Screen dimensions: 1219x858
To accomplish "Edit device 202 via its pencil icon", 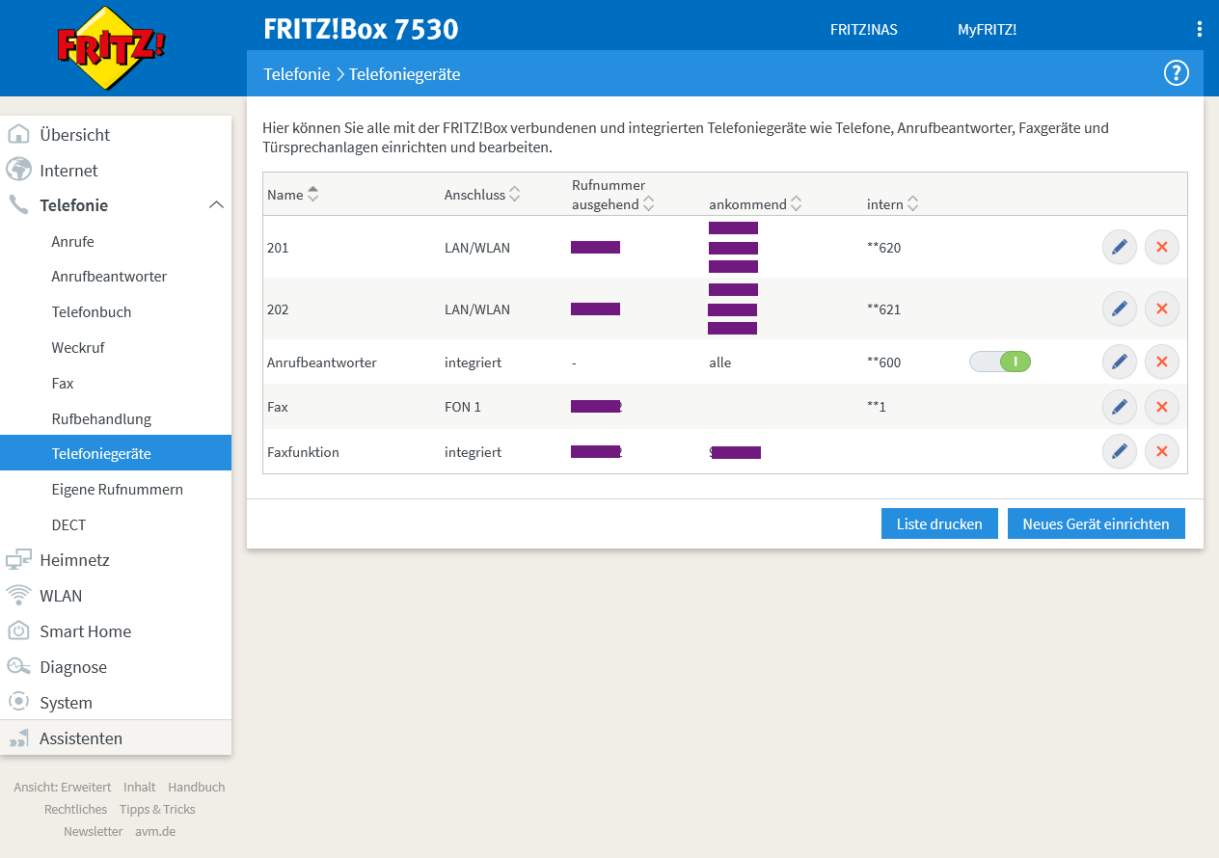I will 1119,308.
